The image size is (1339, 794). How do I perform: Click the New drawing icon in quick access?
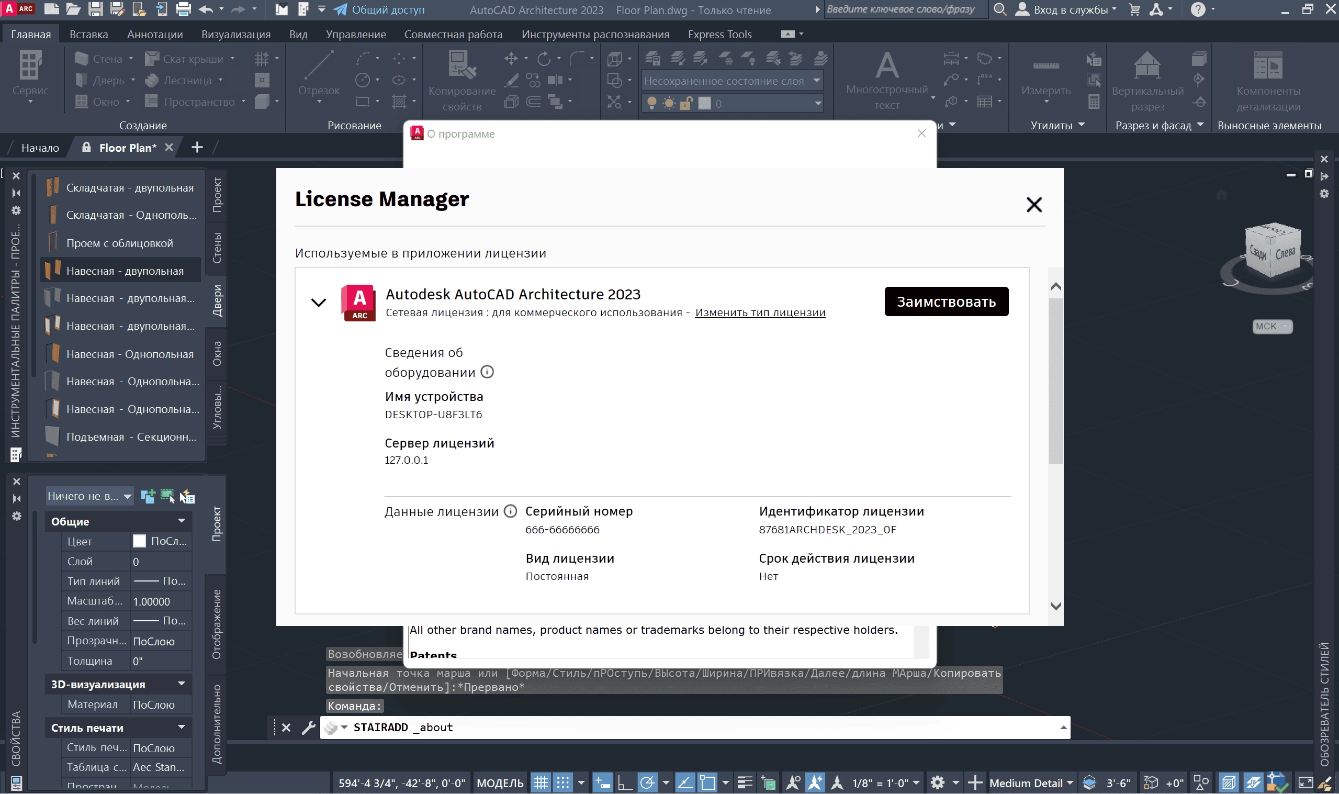[x=51, y=9]
